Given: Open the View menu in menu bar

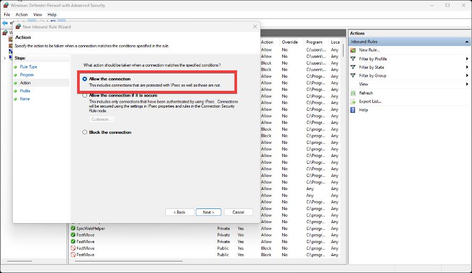Looking at the screenshot, I should tap(38, 15).
